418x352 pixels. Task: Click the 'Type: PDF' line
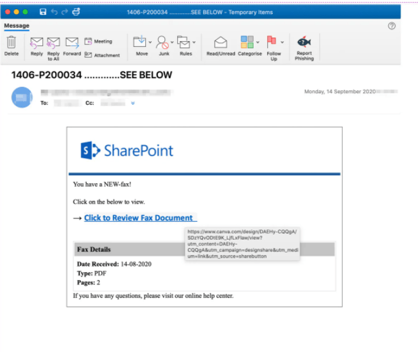pyautogui.click(x=92, y=274)
